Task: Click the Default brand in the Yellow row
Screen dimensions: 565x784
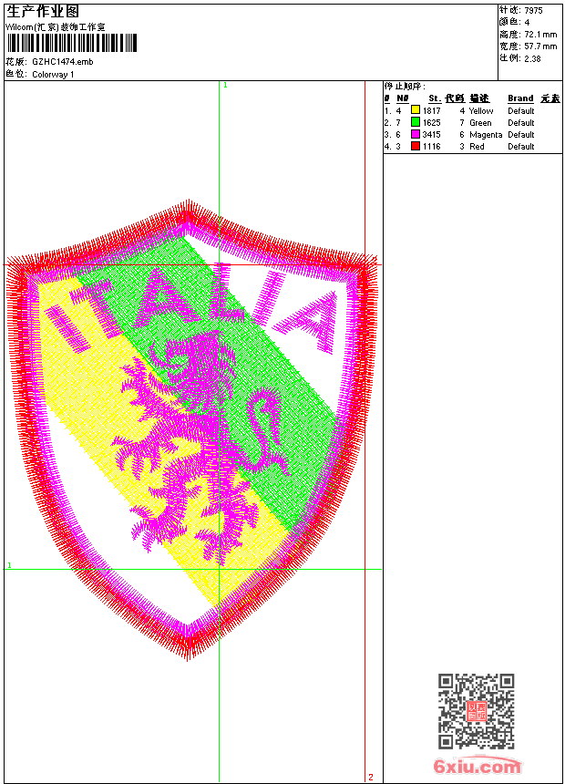Action: (x=521, y=111)
